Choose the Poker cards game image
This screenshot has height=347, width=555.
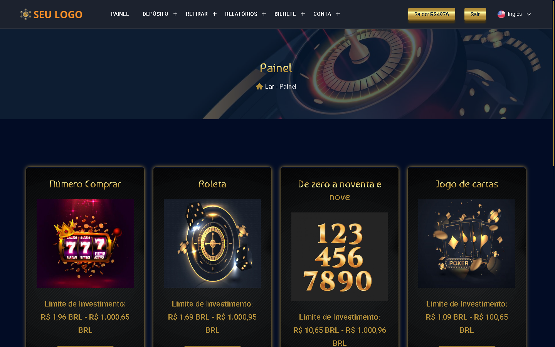(x=467, y=244)
